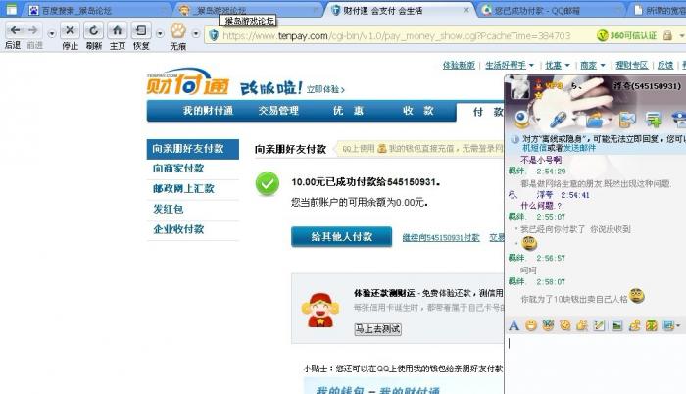Open the window-list icon left of tabs
Image resolution: width=686 pixels, height=394 pixels.
[x=11, y=9]
